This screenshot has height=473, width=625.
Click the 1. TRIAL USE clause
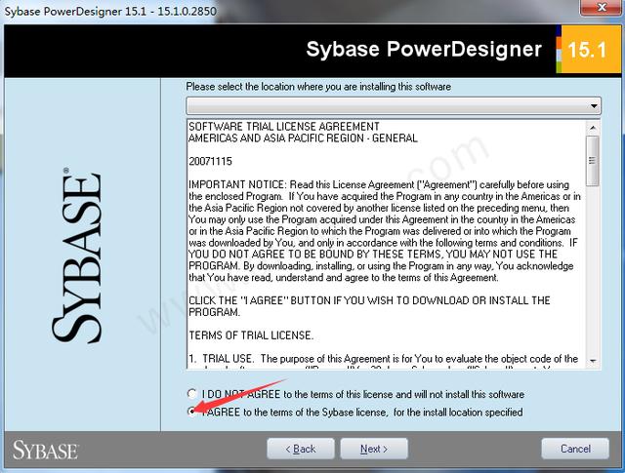point(384,358)
